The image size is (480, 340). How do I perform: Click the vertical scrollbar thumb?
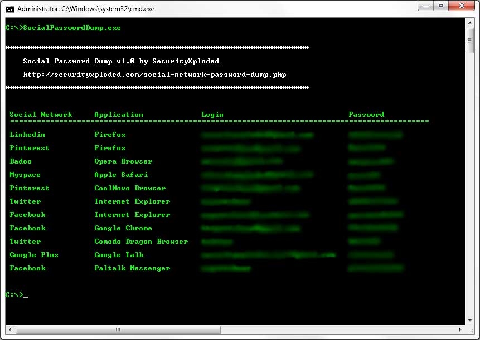[469, 41]
